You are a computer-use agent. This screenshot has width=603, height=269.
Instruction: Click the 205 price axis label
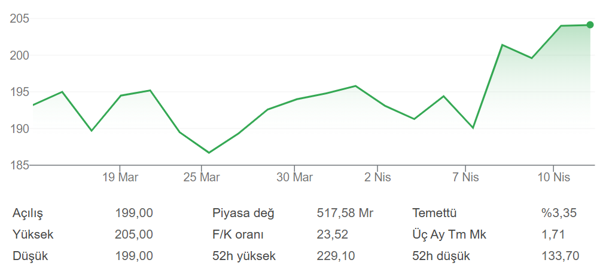point(19,18)
